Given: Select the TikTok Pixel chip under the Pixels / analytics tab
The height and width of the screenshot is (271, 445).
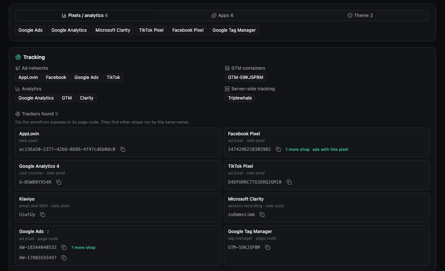Looking at the screenshot, I should [x=151, y=30].
